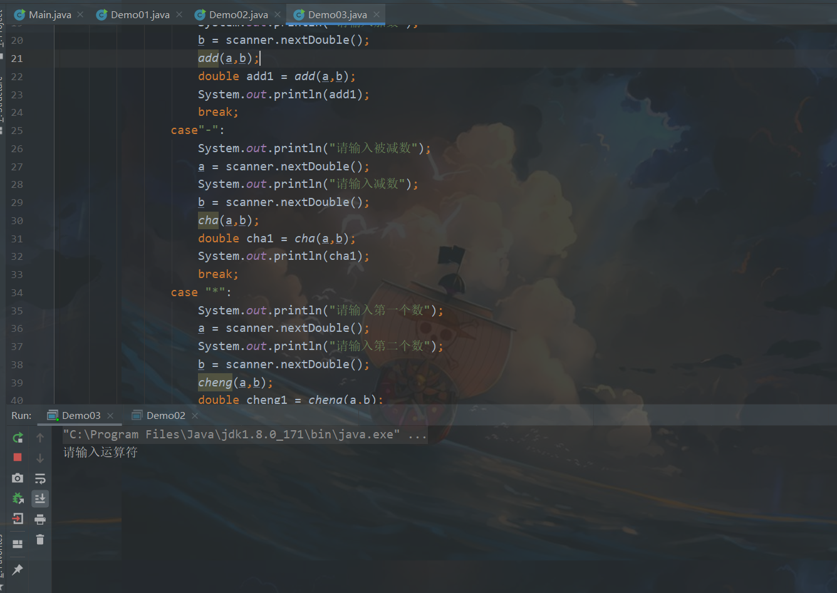This screenshot has width=837, height=593.
Task: Click the "请输入减数" string literal
Action: coord(367,184)
